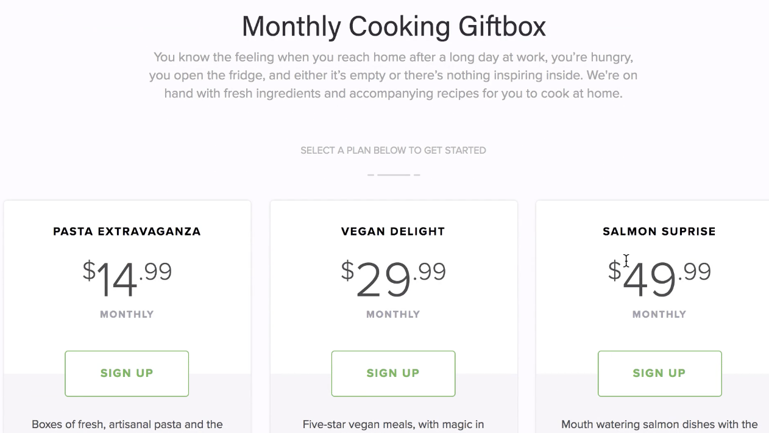Click the intro paragraph about fresh ingredients
Viewport: 769px width, 433px height.
[x=393, y=76]
